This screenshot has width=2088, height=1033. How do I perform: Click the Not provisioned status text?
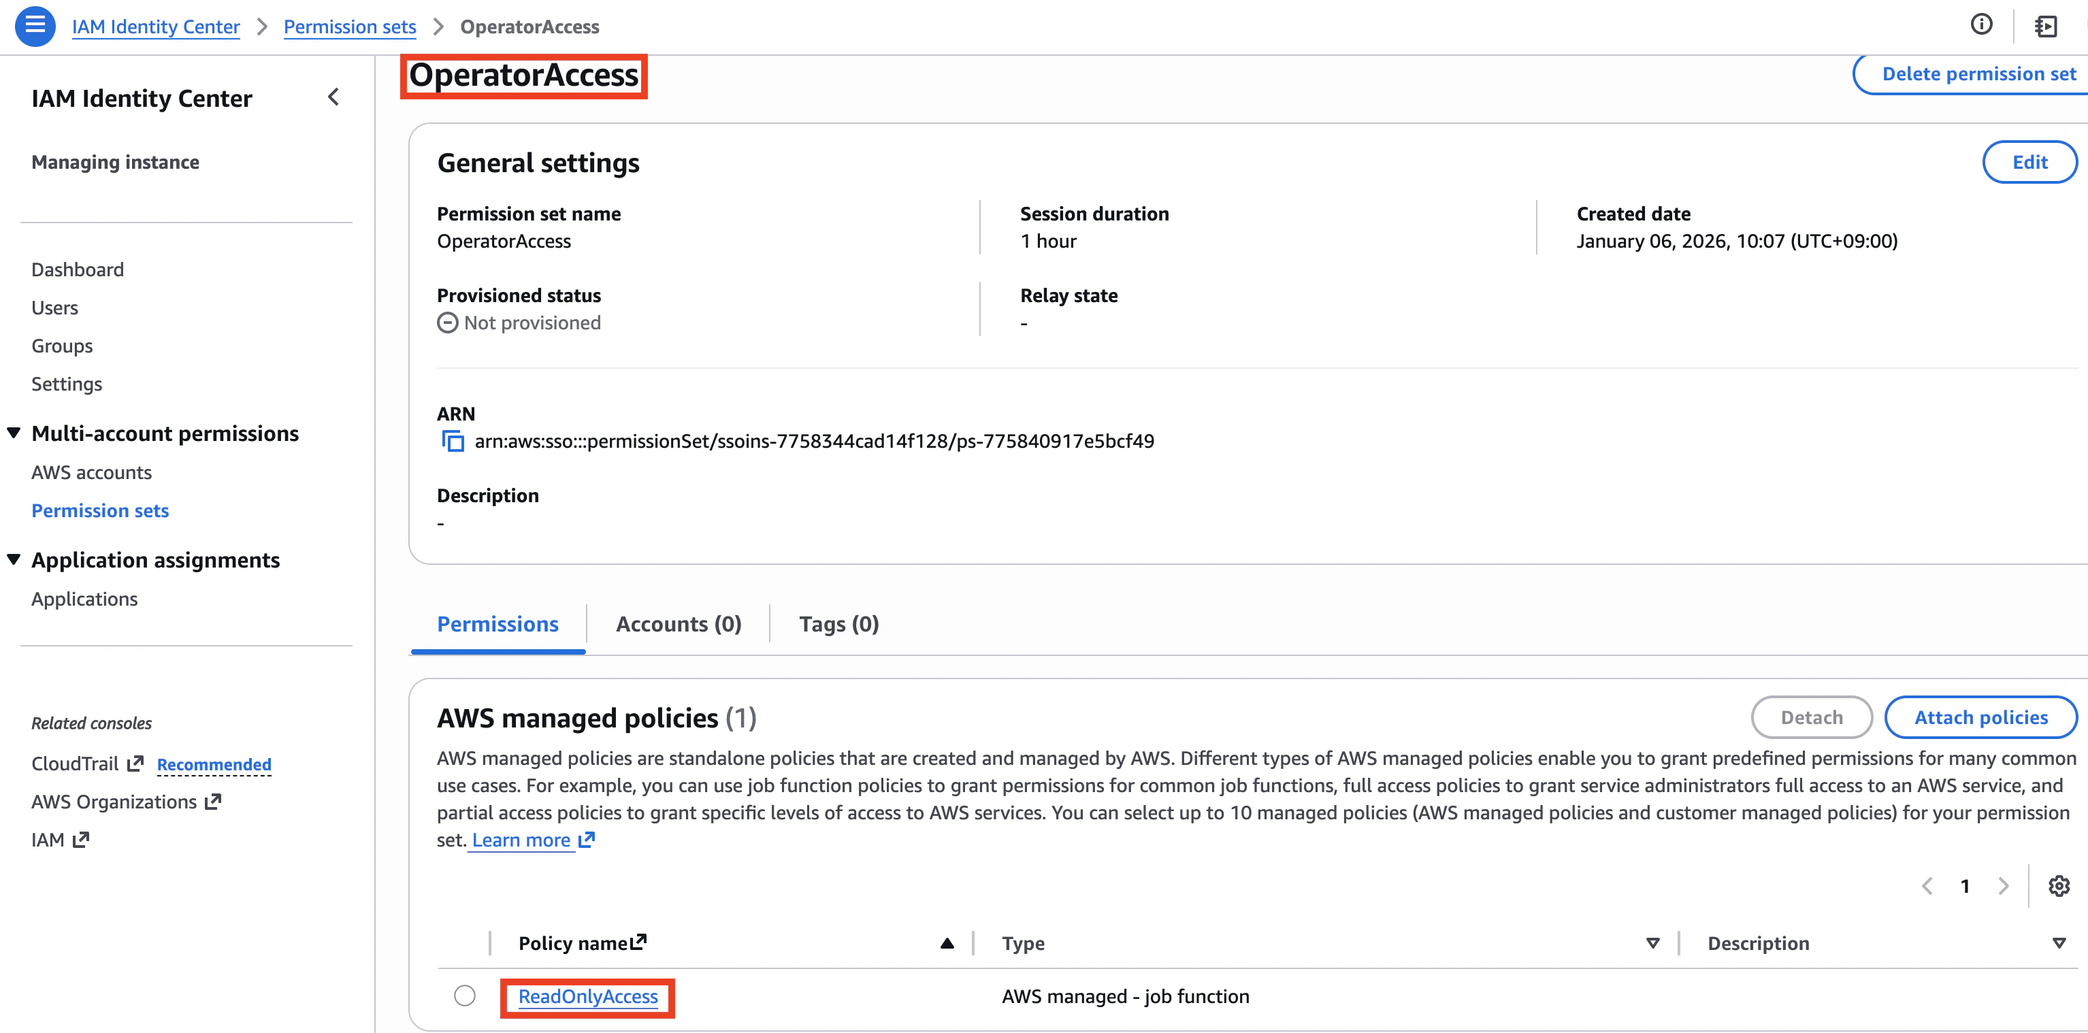[532, 323]
